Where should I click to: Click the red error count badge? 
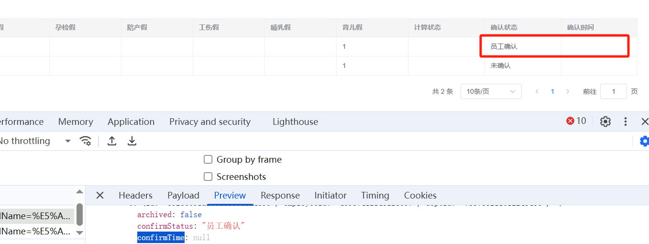tap(576, 121)
